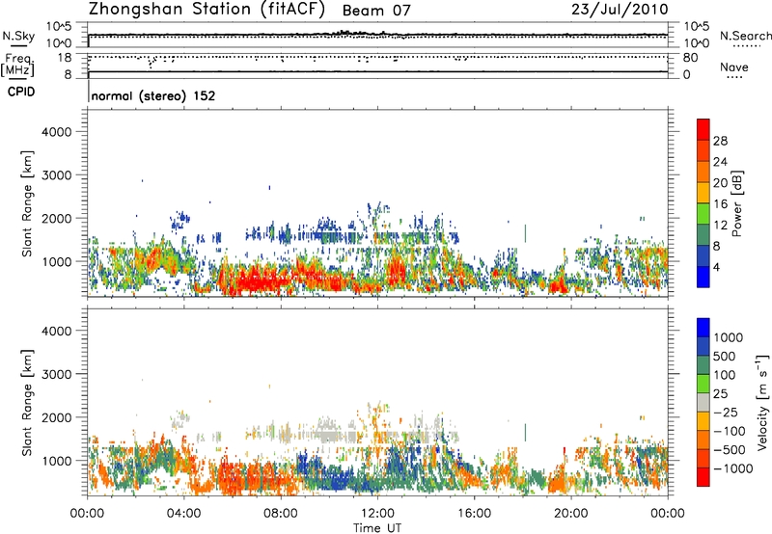Click the '08:00' time axis tick label
The height and width of the screenshot is (534, 772).
click(281, 514)
